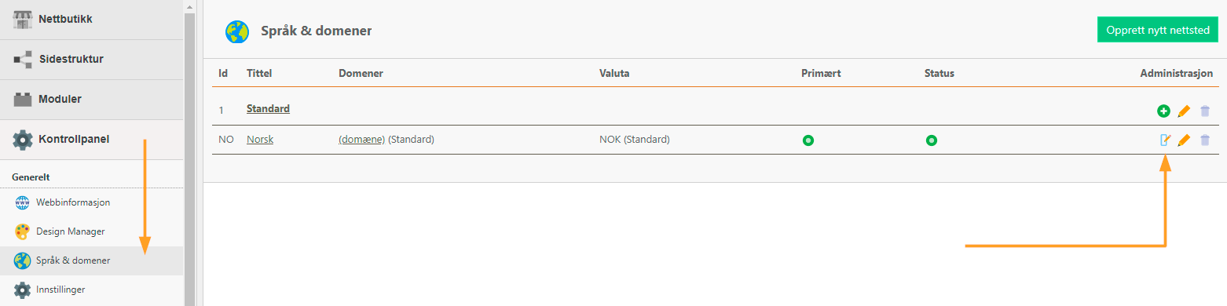Expand the Nettbutikk sidebar section
1227x306 pixels.
pos(91,19)
